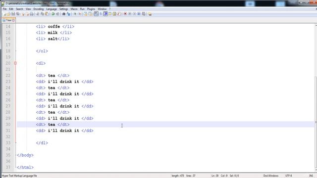Viewport: 317px width, 178px height.
Task: Open the Macro menu
Action: [74, 9]
